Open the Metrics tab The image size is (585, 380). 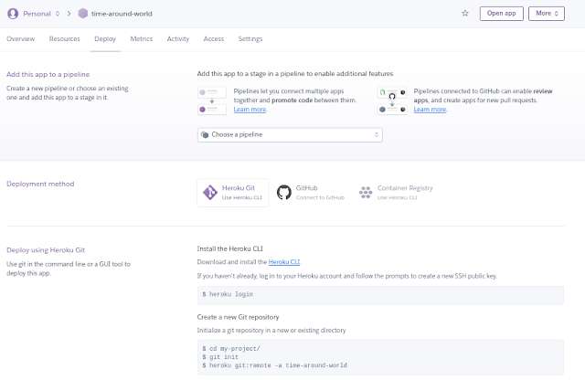(x=142, y=38)
